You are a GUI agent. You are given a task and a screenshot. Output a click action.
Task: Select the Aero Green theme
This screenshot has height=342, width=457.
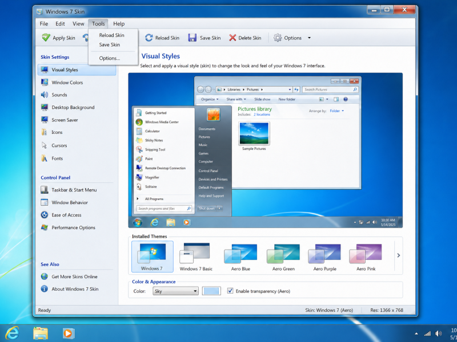(x=283, y=256)
